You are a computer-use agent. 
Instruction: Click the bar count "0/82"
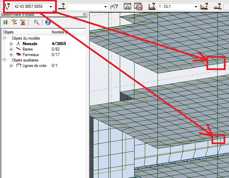pos(56,49)
